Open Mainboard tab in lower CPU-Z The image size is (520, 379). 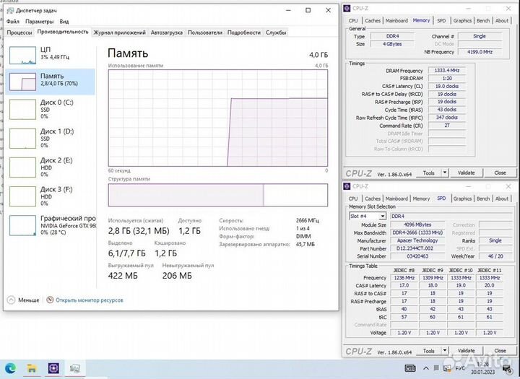[x=396, y=199]
